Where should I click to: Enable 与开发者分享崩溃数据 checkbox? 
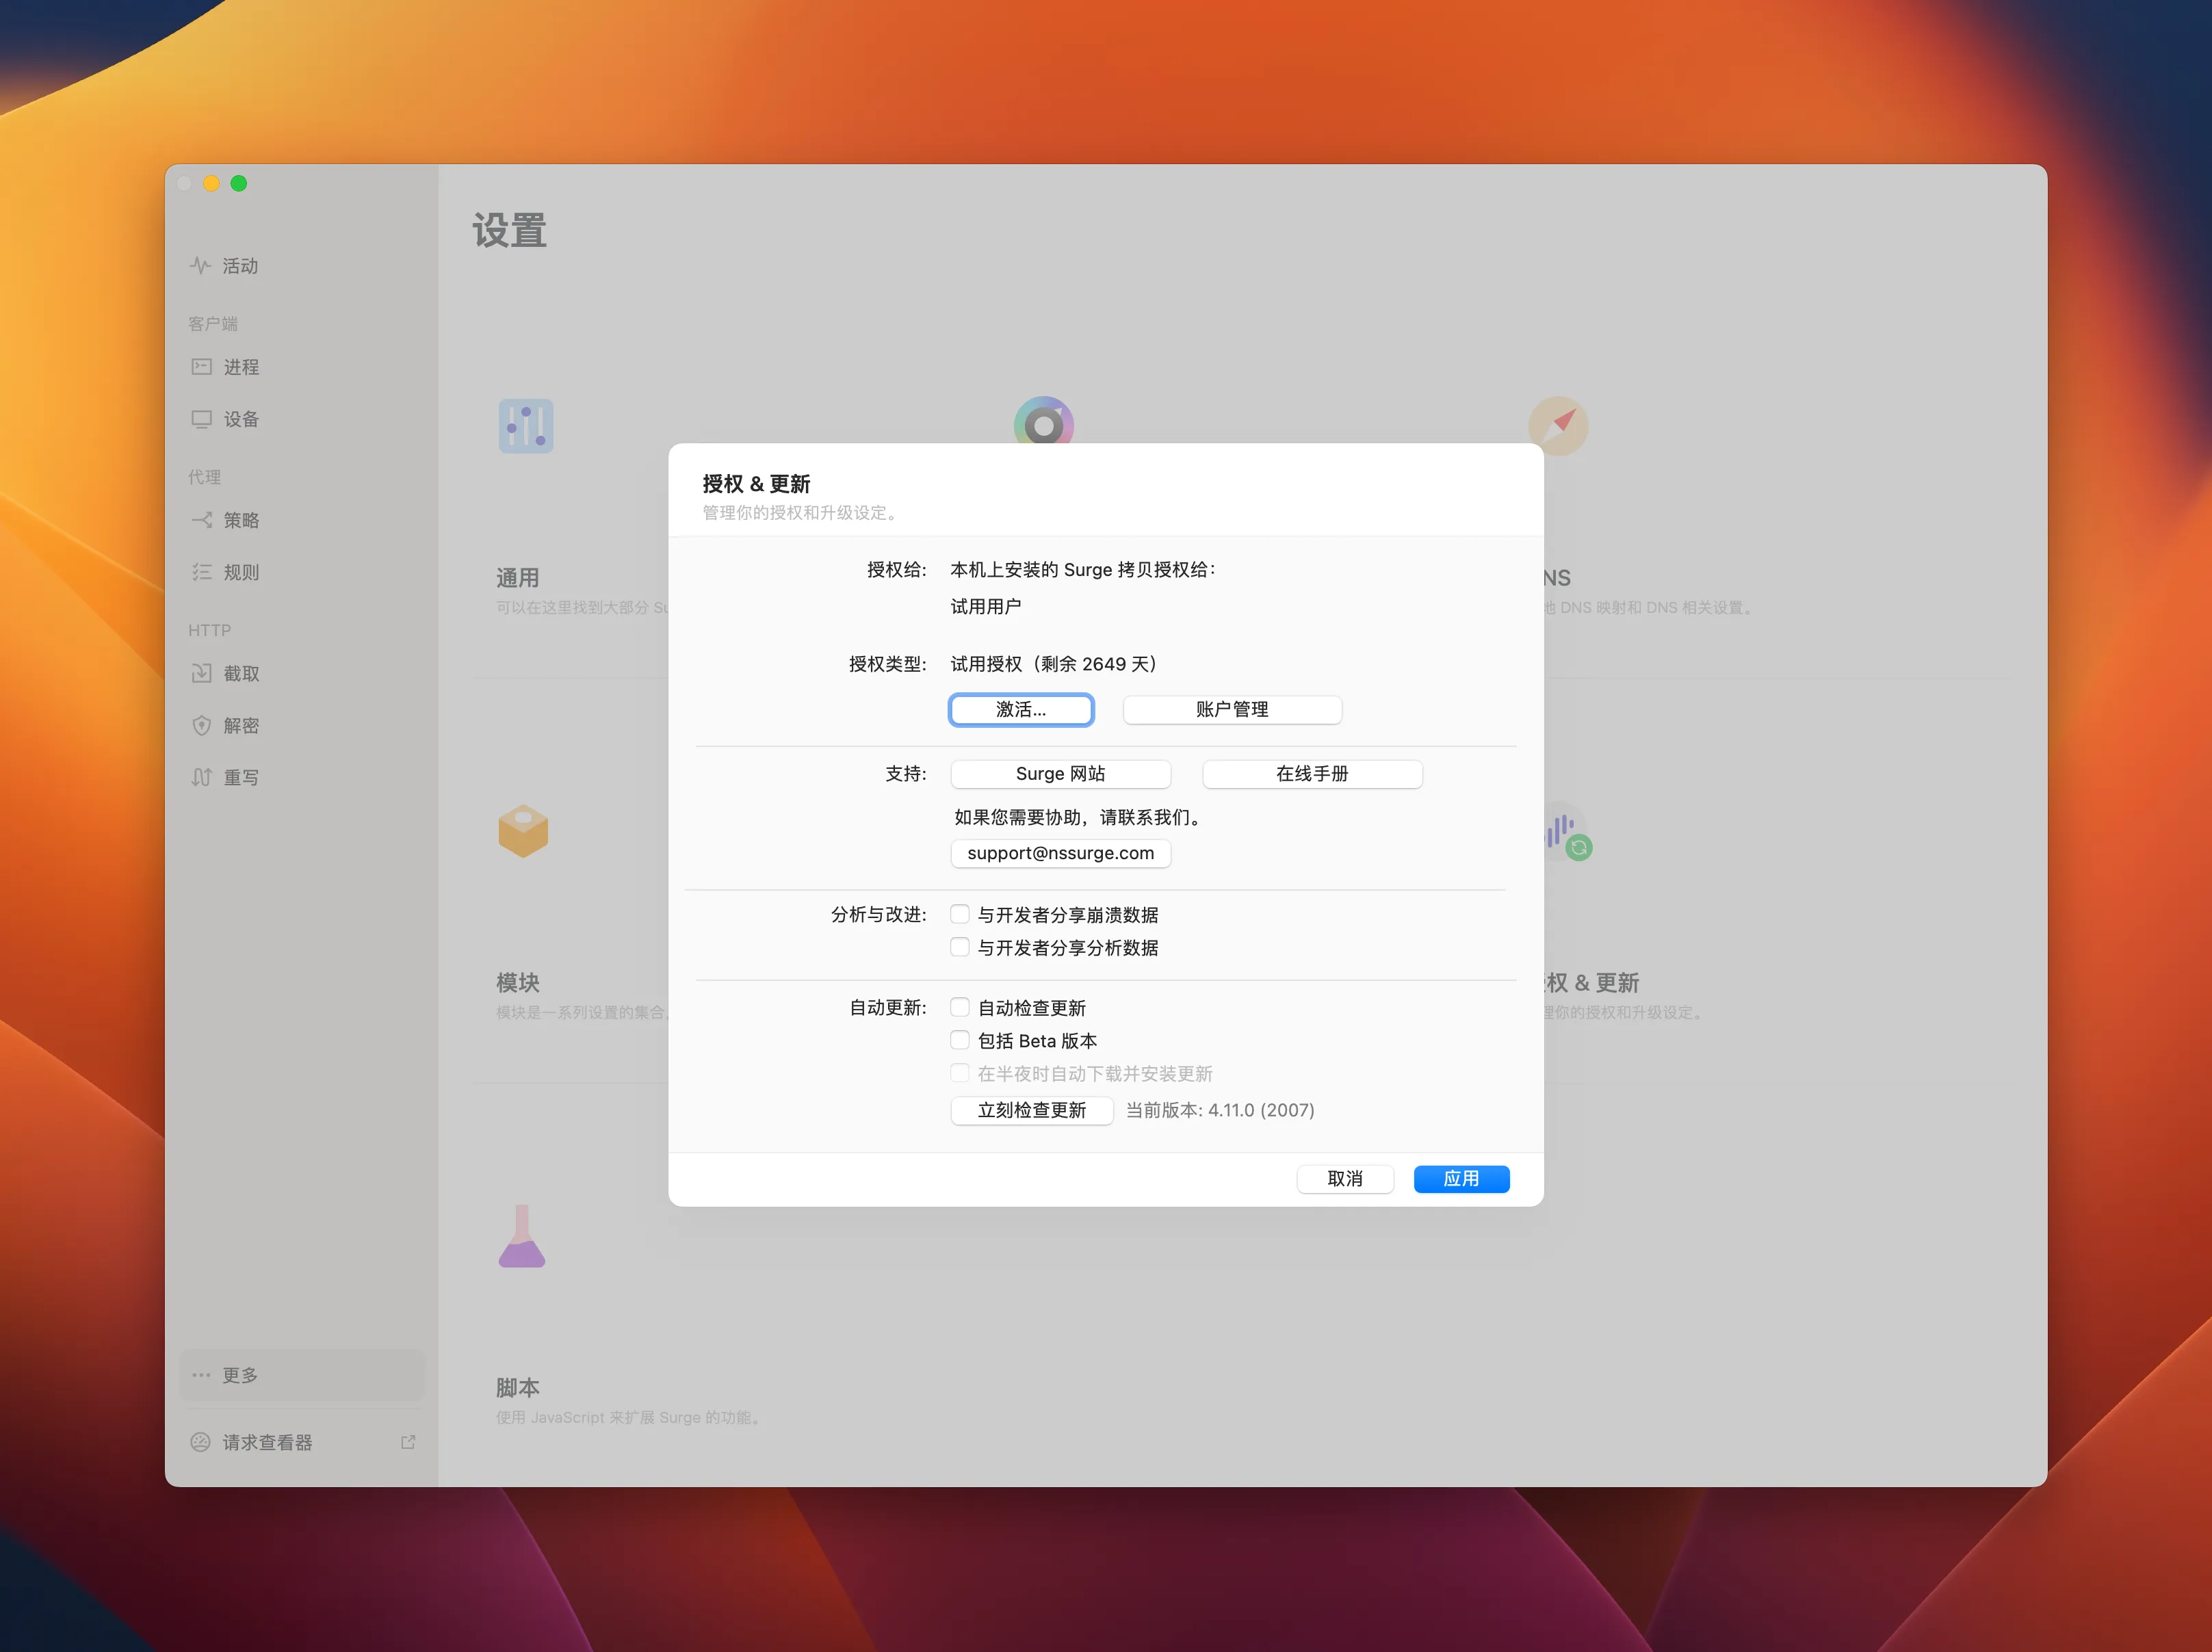pos(960,914)
